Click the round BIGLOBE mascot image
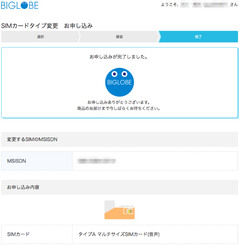Viewport: 240px width, 249px height. pos(120,82)
